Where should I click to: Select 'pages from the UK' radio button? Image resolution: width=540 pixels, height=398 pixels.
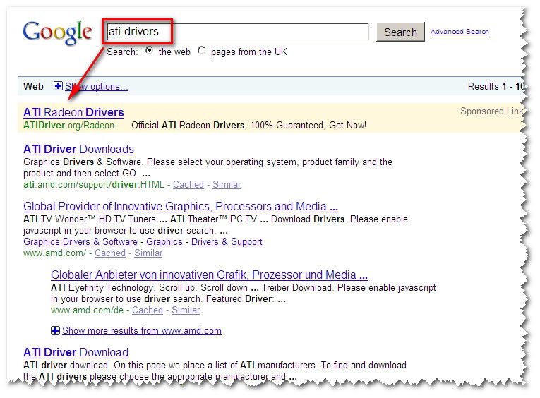click(202, 51)
